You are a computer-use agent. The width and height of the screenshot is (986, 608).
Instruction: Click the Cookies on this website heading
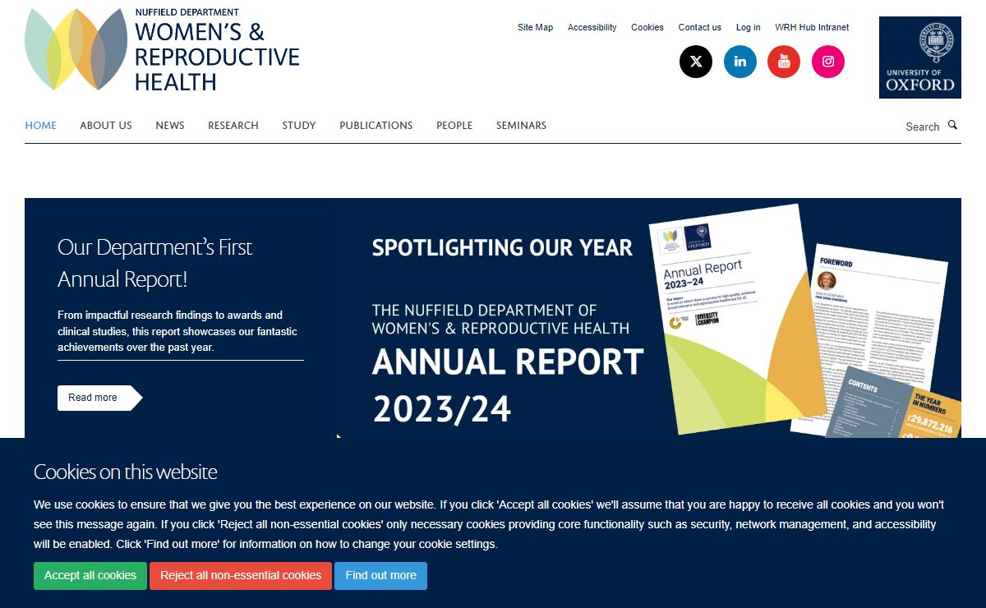(x=126, y=472)
